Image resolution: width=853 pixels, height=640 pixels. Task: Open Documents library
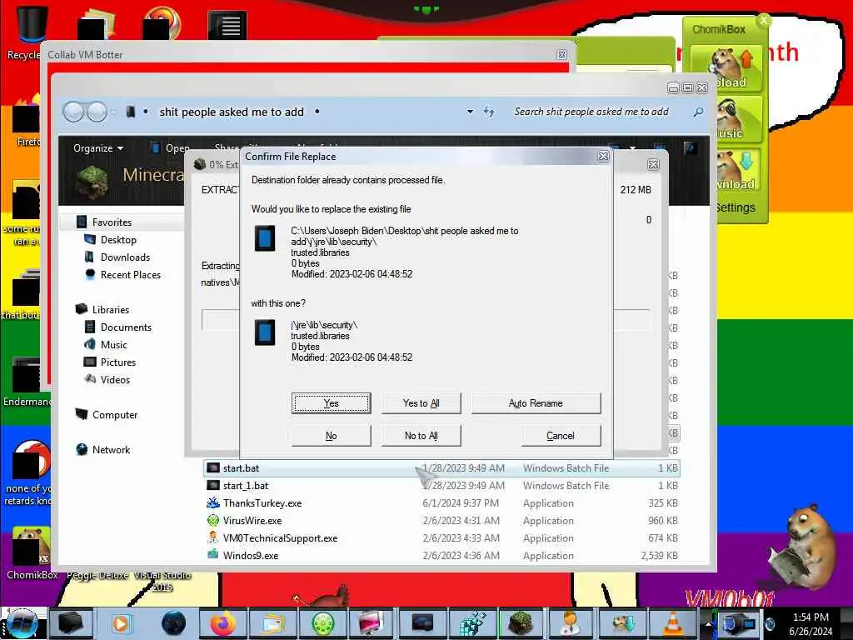pyautogui.click(x=126, y=327)
